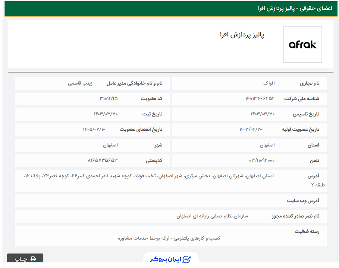Click issuer value سازمان نظام صنفی رایانه ای اصفهان

(x=212, y=216)
